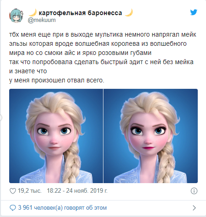Open the картофельная баронесса profile name
This screenshot has height=217, width=206.
(x=81, y=13)
